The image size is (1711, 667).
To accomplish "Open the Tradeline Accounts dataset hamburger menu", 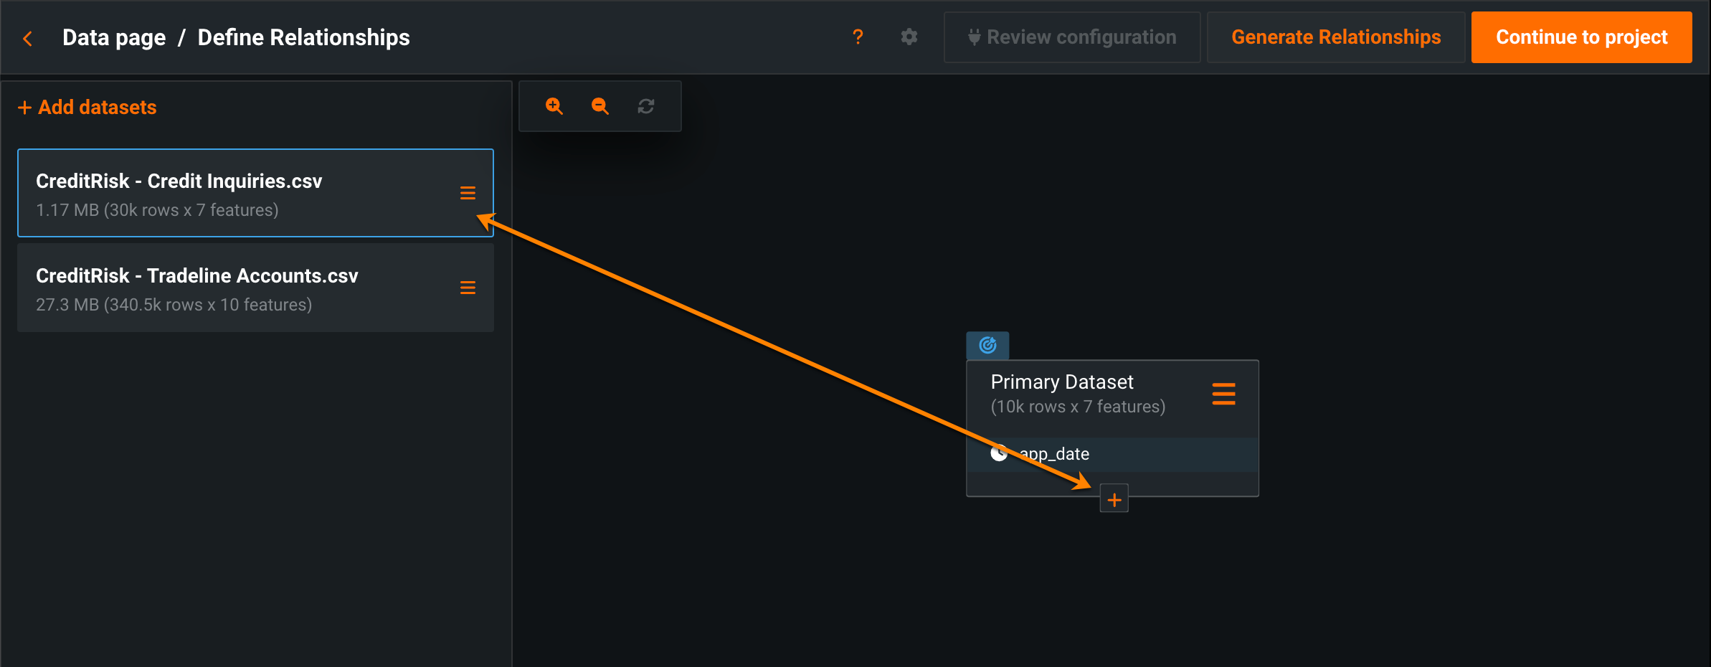I will coord(468,288).
